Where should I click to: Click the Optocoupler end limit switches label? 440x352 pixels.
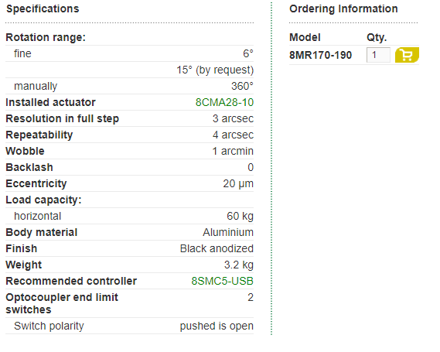(x=62, y=303)
